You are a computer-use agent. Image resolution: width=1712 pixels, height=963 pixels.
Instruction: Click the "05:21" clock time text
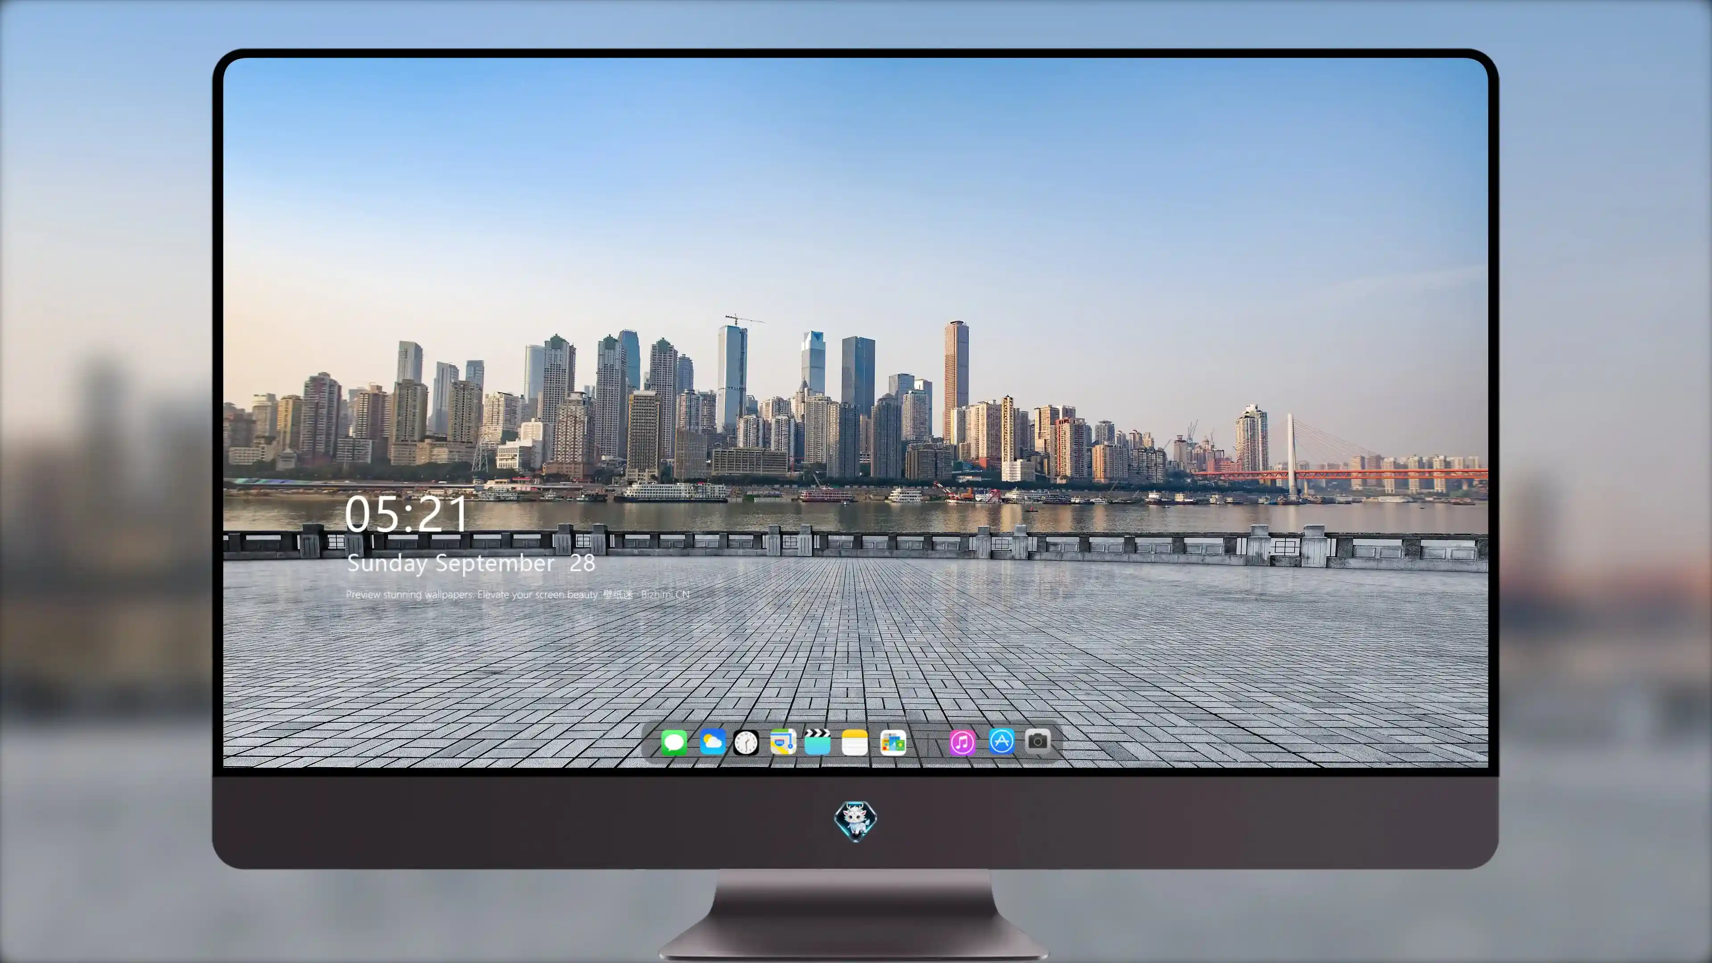pos(406,514)
